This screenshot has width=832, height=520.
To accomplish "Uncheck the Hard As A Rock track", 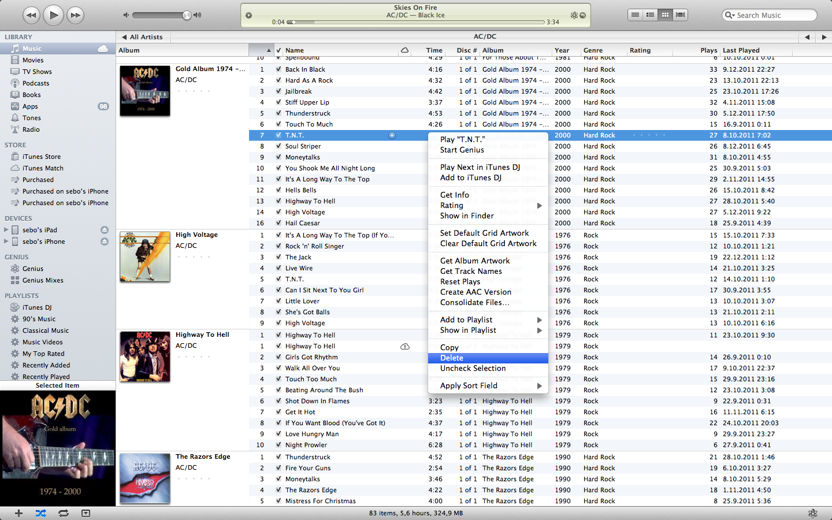I will [x=278, y=80].
